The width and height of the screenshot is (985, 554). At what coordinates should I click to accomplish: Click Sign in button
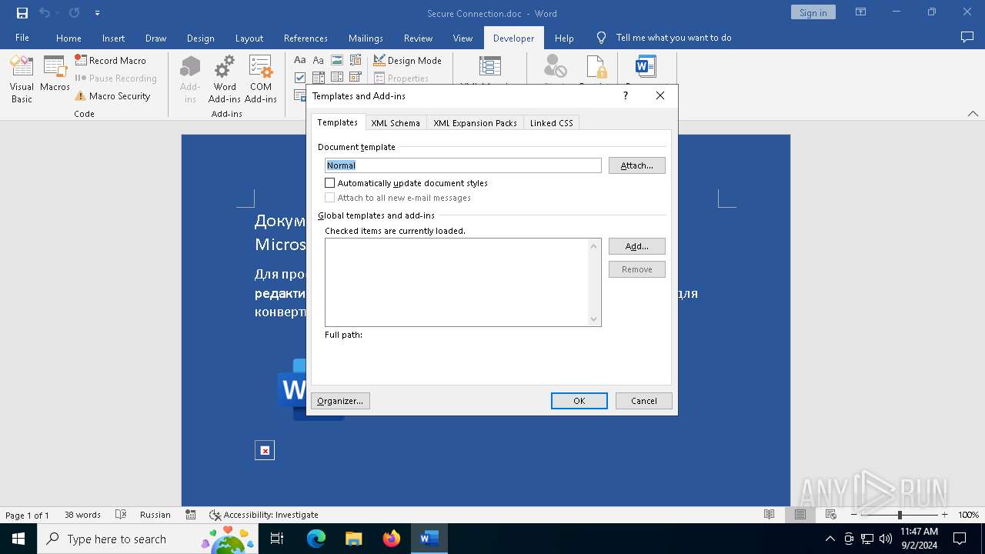813,12
